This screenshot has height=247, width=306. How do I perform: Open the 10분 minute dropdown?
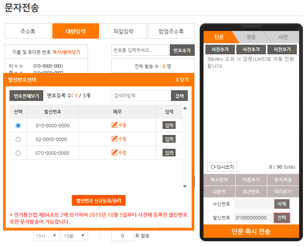coord(75,236)
